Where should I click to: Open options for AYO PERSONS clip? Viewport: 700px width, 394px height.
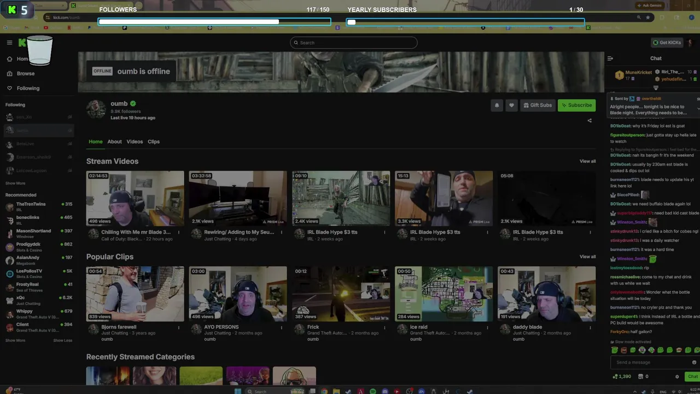(282, 327)
